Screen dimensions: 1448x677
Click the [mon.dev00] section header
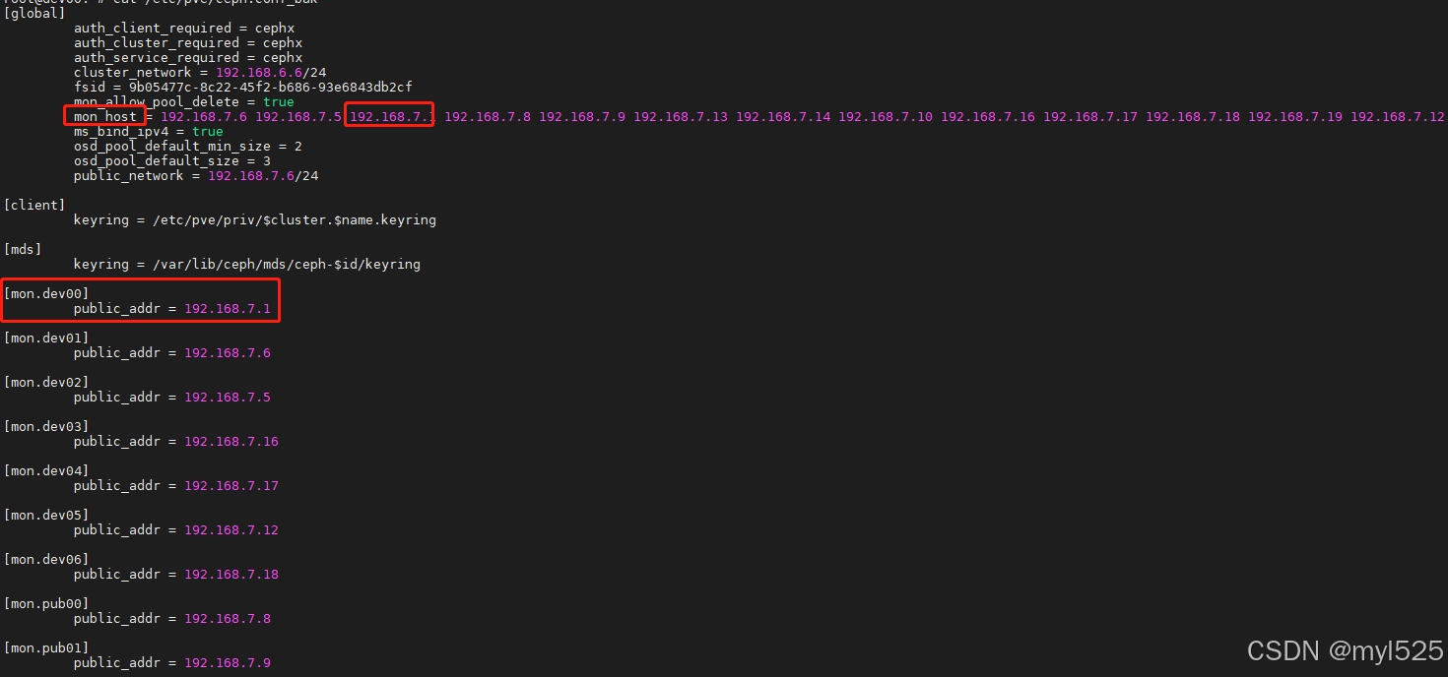coord(46,293)
